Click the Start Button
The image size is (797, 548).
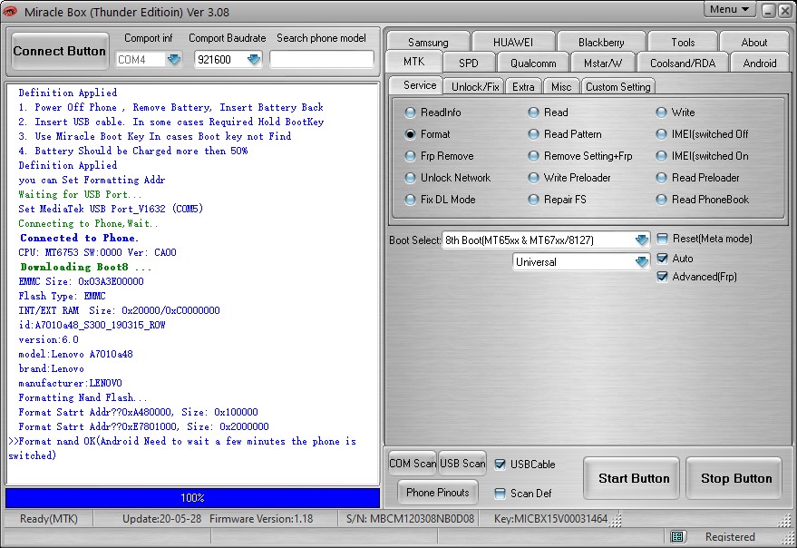coord(632,478)
